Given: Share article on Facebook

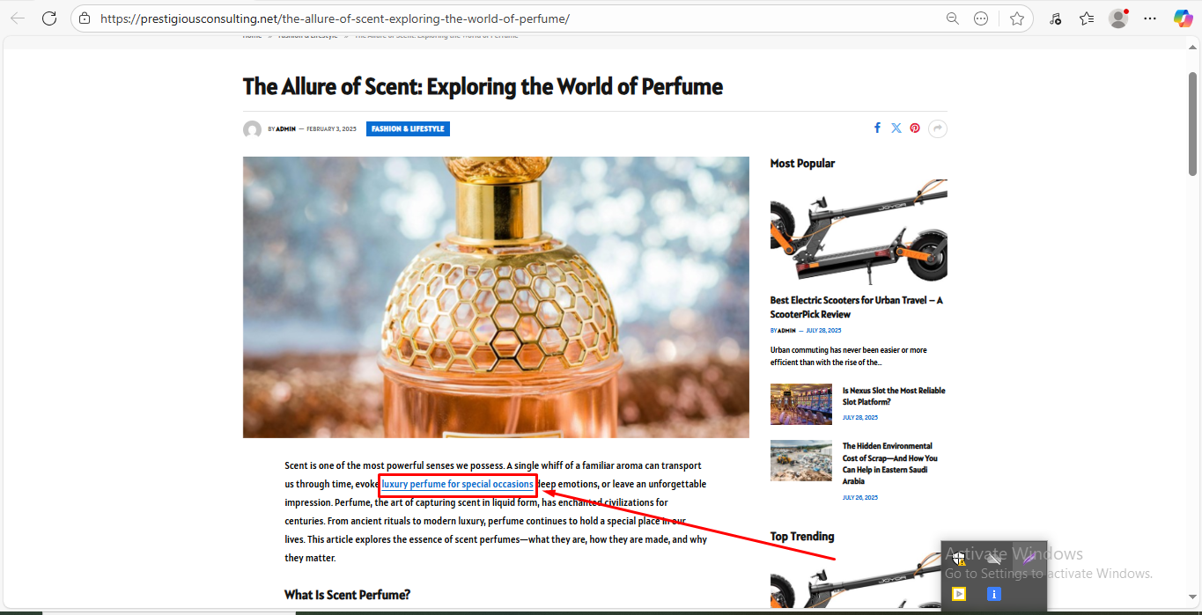Looking at the screenshot, I should pyautogui.click(x=877, y=128).
